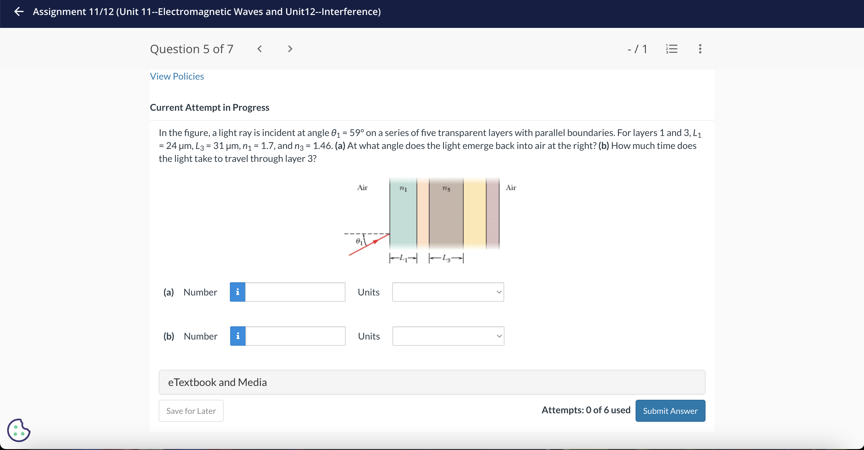The image size is (864, 450).
Task: Expand the eTextbook and Media section
Action: 217,382
